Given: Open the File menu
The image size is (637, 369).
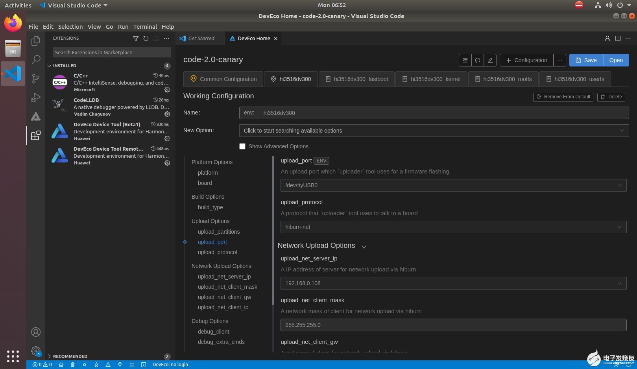Looking at the screenshot, I should tap(33, 27).
